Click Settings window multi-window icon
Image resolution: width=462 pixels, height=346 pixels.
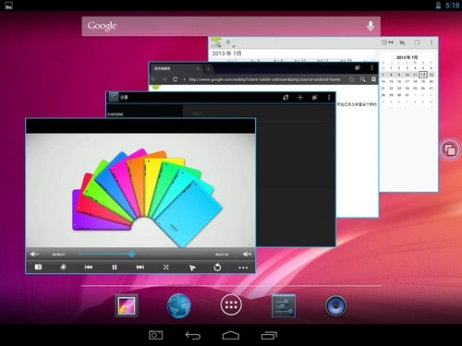[314, 98]
